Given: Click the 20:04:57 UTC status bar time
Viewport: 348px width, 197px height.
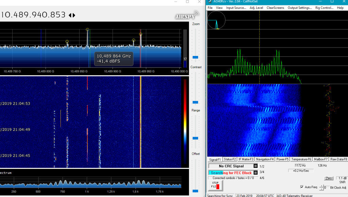Looking at the screenshot, I should click(265, 195).
